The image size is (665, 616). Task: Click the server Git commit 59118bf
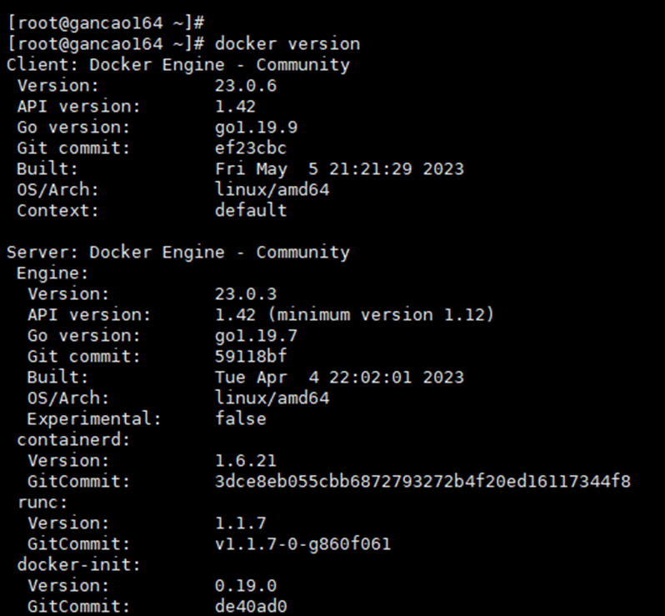coord(251,356)
